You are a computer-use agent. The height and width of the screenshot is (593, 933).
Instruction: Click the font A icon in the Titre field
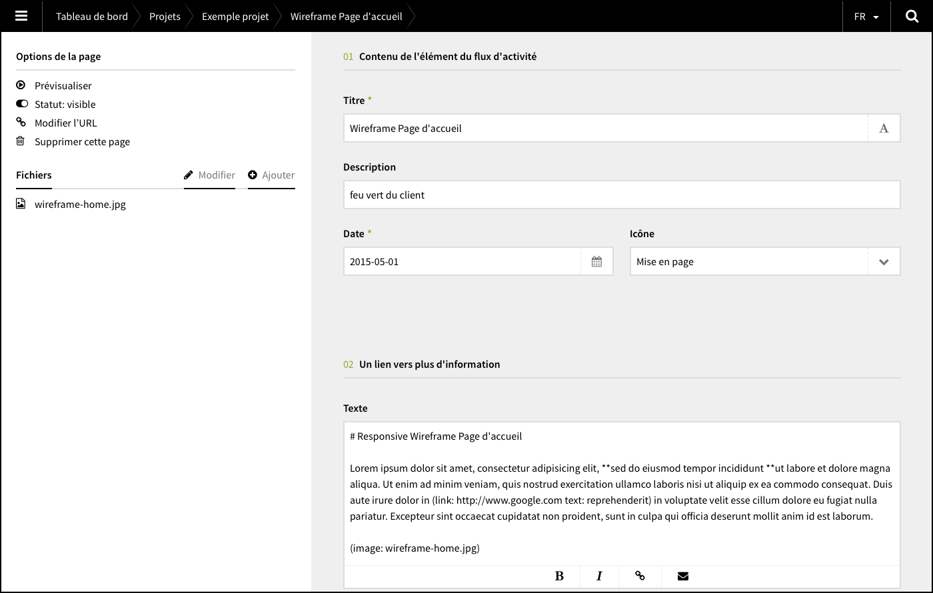click(x=884, y=128)
